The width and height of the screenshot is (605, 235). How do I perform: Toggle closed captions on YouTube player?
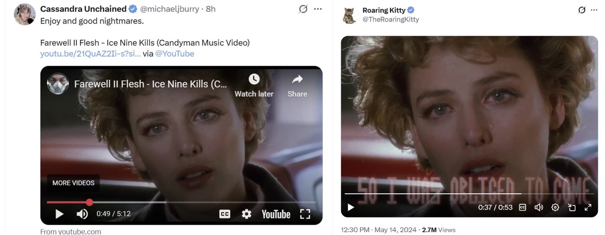point(225,214)
